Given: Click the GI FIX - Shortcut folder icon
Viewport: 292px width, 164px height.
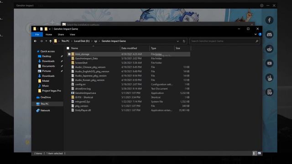Looking at the screenshot, I should (73, 97).
